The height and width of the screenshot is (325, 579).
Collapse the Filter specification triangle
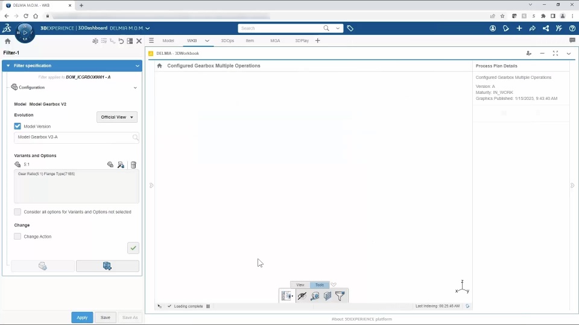click(x=8, y=66)
